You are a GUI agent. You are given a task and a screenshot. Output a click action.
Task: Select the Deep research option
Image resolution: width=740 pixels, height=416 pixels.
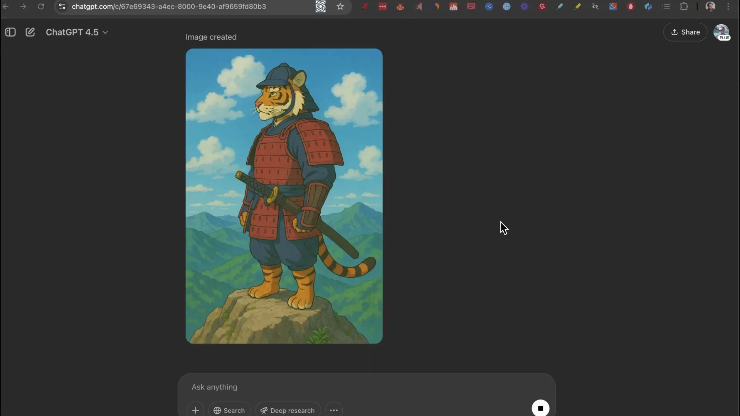coord(288,410)
